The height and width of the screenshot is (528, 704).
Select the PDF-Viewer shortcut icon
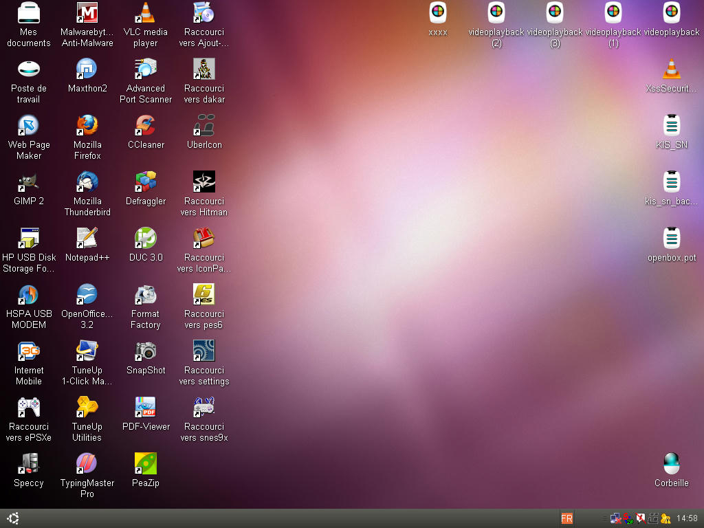coord(146,407)
